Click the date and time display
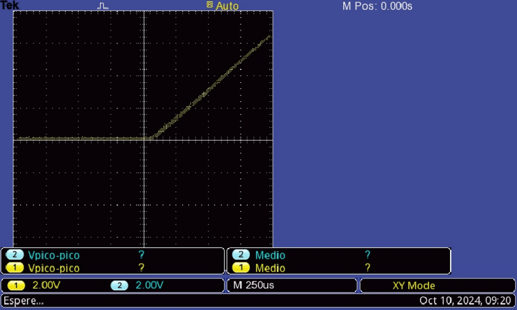517x310 pixels. coord(466,301)
